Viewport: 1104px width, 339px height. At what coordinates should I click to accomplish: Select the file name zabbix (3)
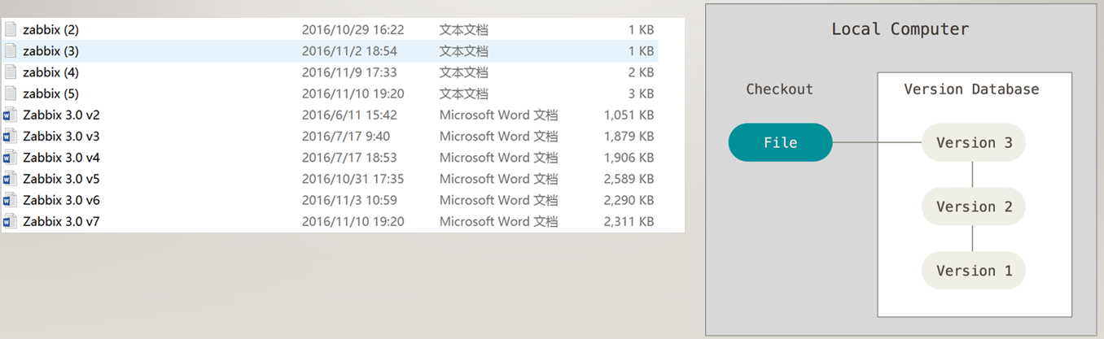[50, 50]
